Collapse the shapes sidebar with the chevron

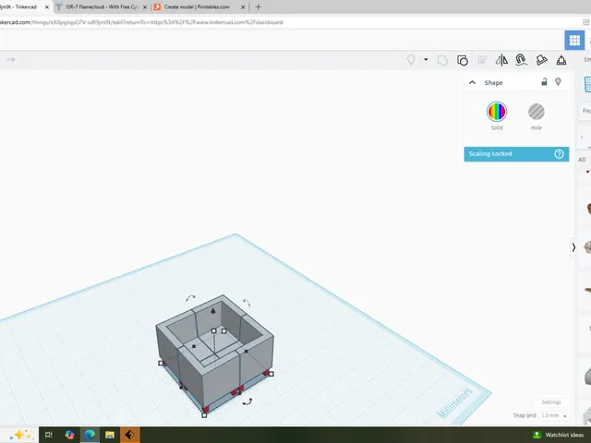tap(573, 247)
